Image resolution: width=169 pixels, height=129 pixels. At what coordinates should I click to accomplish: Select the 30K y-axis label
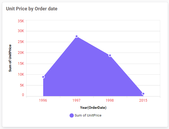21,31
